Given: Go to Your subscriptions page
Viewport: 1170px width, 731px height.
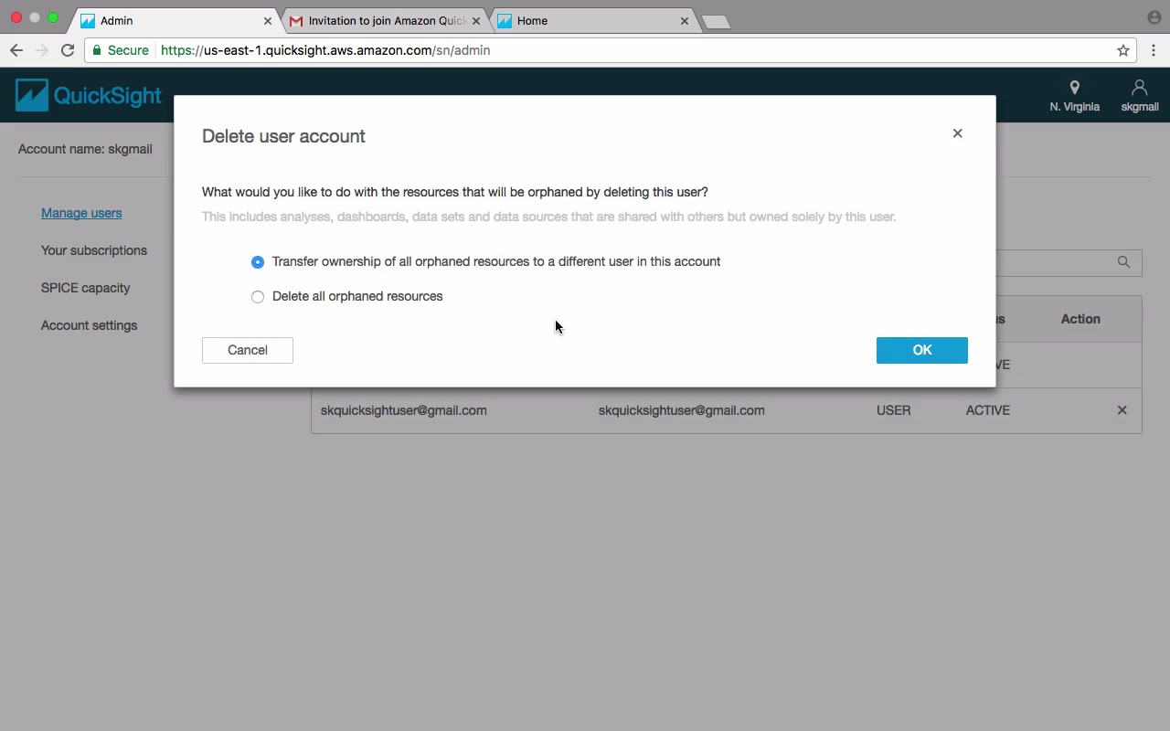Looking at the screenshot, I should pyautogui.click(x=94, y=250).
